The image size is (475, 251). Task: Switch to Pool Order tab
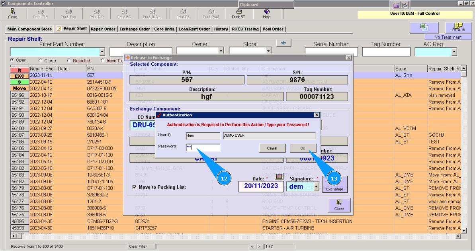pos(273,29)
